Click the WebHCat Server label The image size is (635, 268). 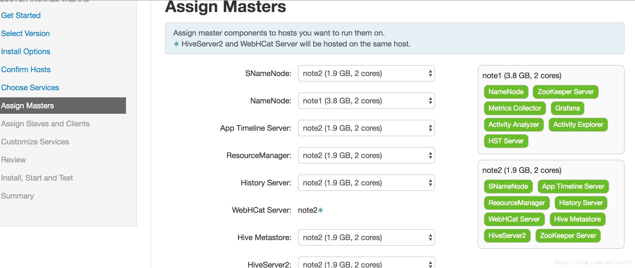262,210
